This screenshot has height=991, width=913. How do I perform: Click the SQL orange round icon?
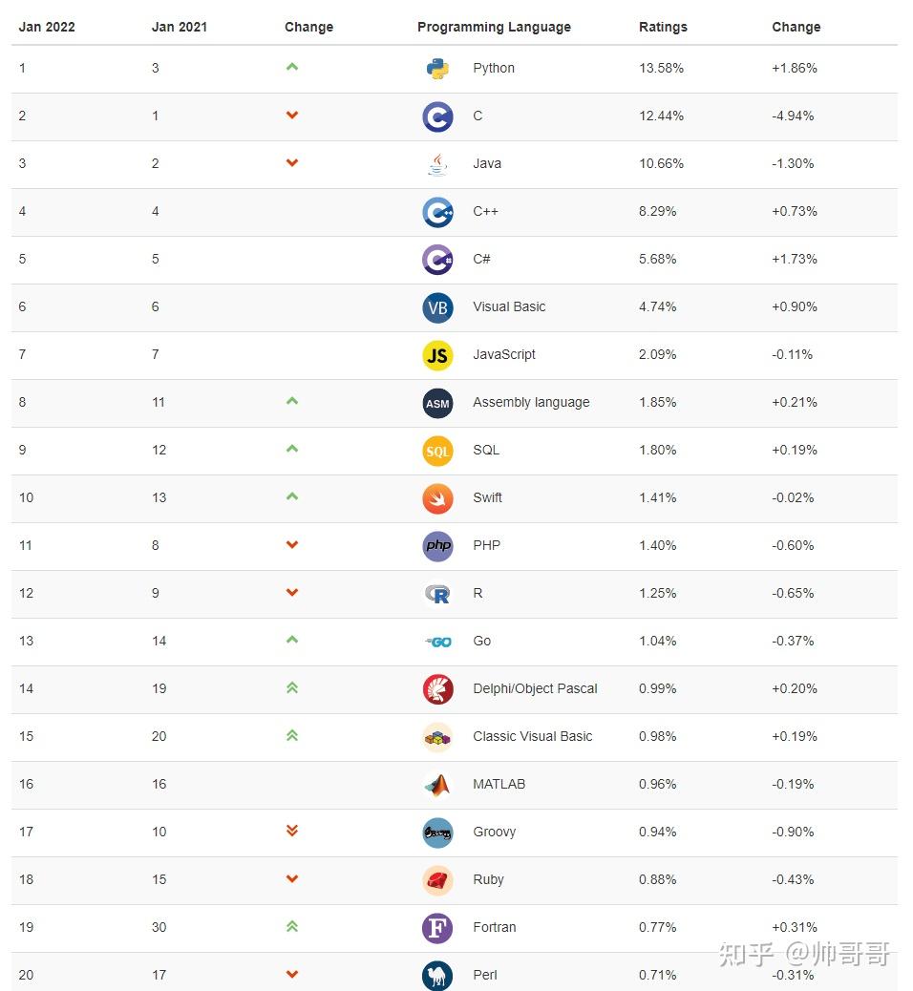(x=437, y=451)
